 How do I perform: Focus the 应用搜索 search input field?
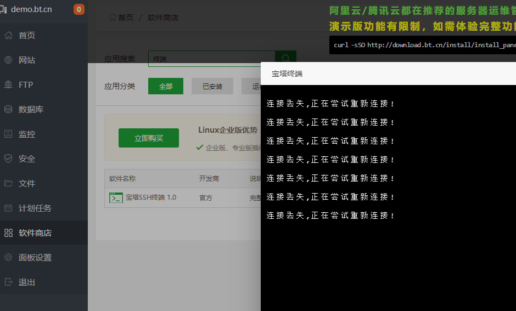coord(211,59)
